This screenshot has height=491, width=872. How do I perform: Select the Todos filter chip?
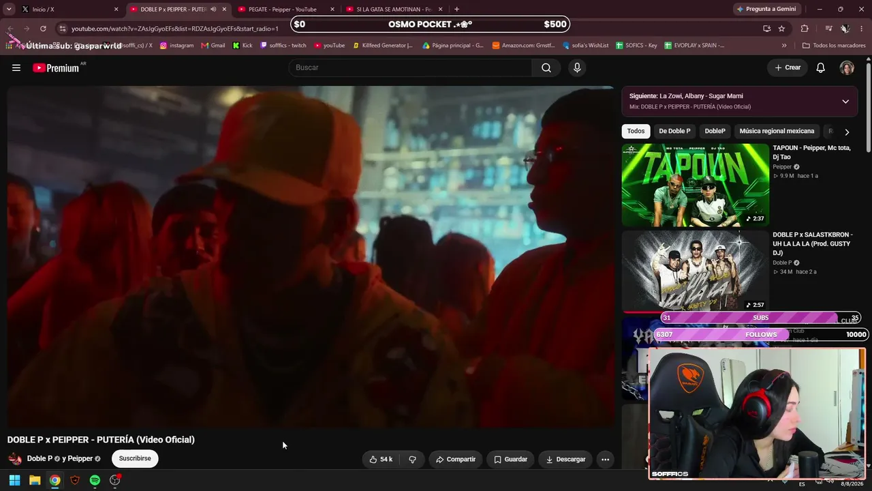click(x=636, y=131)
